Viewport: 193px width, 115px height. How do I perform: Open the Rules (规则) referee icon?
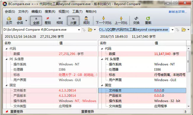coord(86,20)
